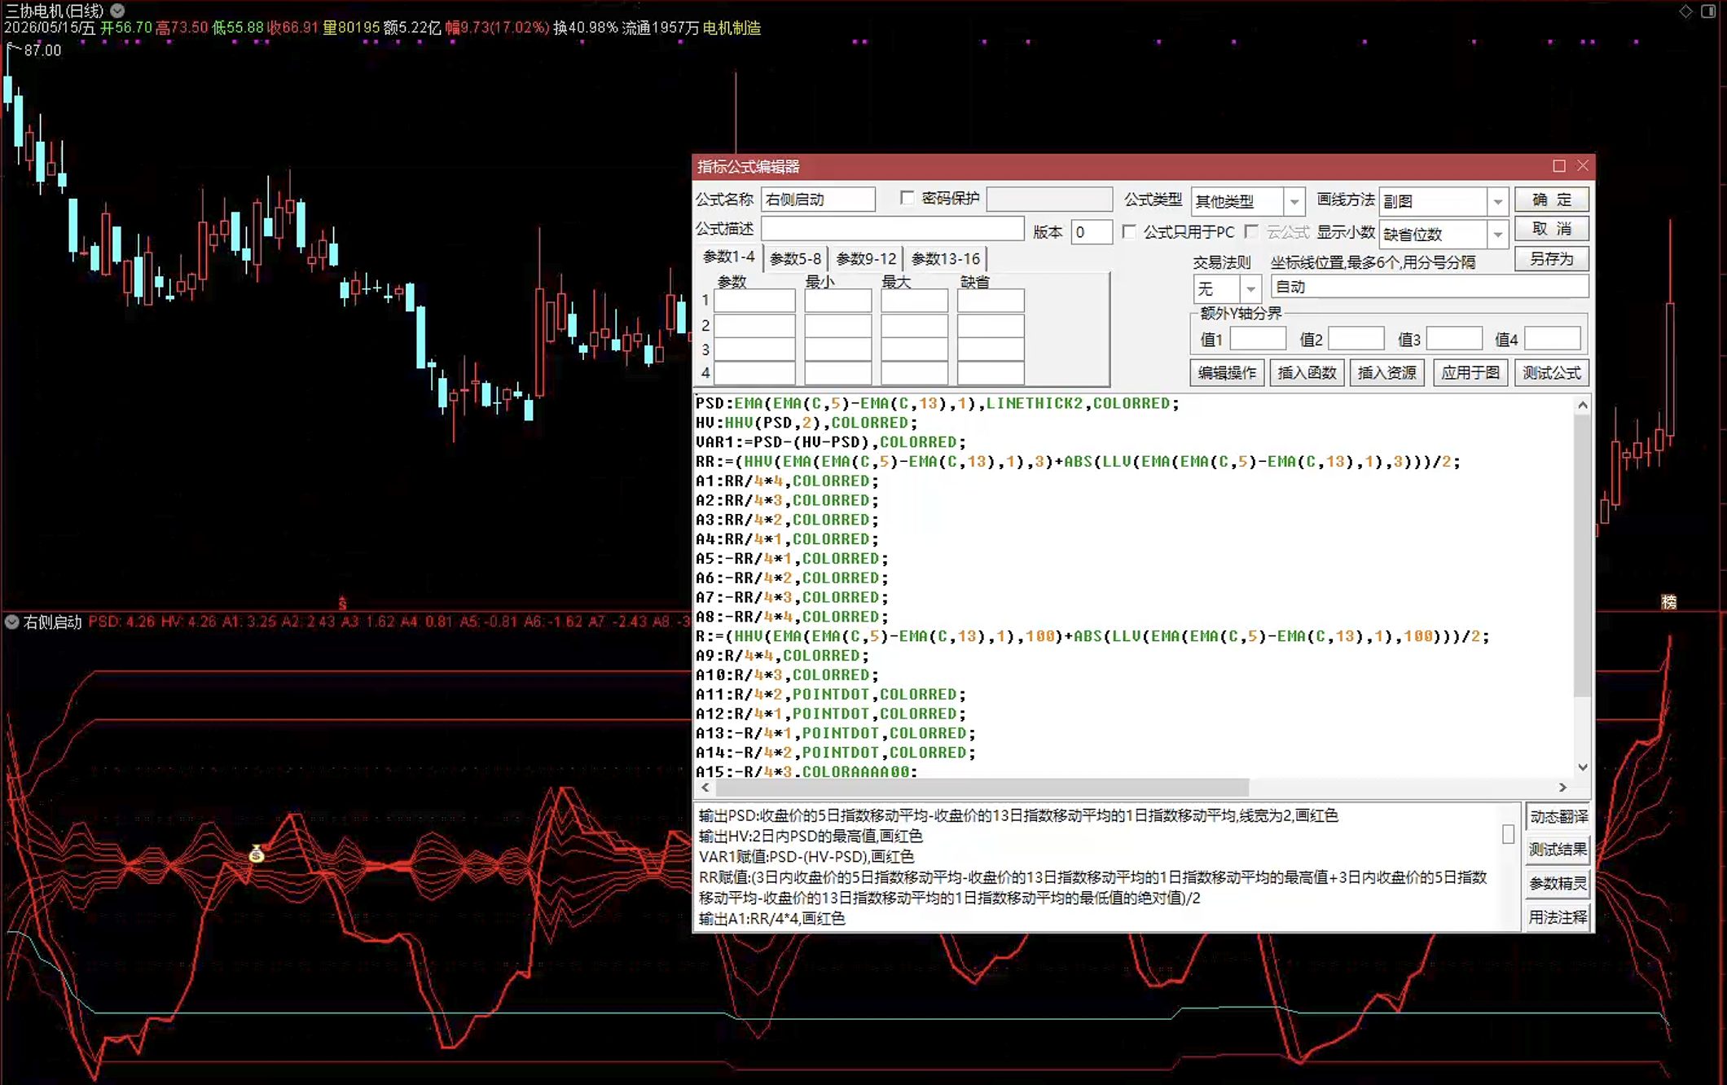
Task: Click code line HV:HHV(PSD,2)
Action: click(x=806, y=423)
